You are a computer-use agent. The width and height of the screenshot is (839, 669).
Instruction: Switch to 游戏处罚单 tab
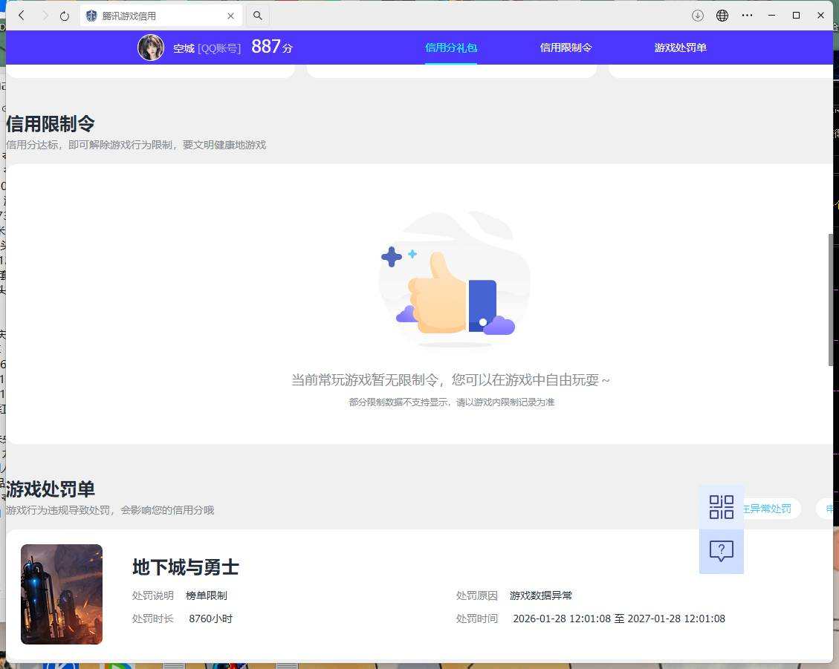tap(680, 48)
